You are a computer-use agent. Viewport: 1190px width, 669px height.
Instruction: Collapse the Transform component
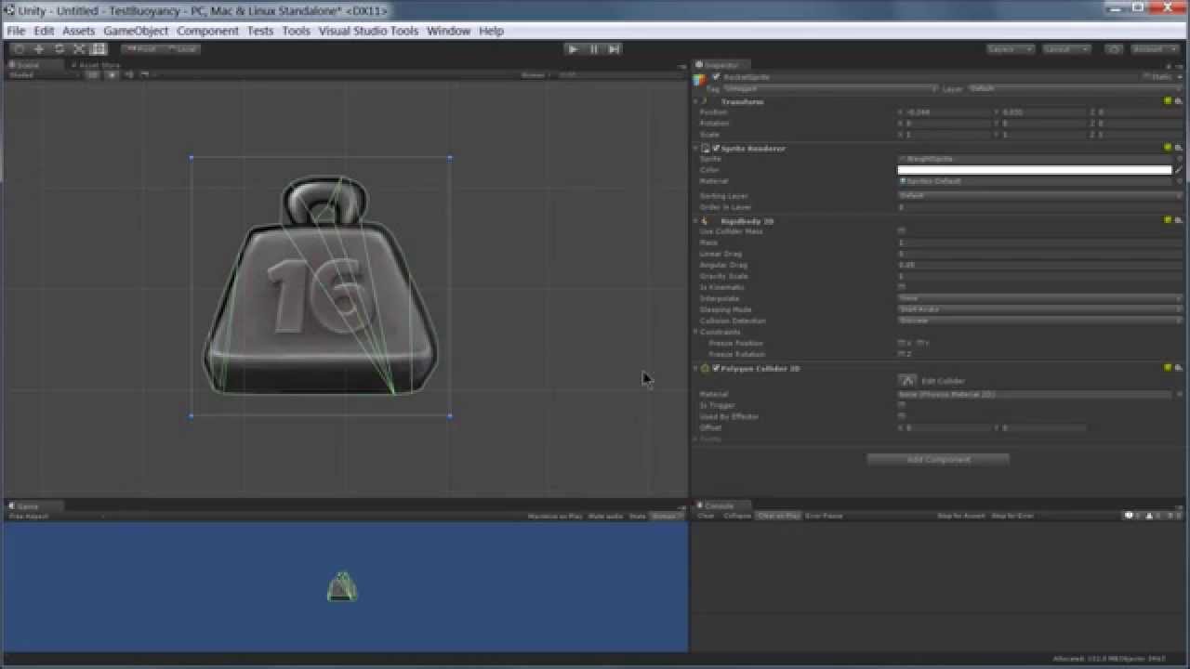tap(696, 101)
